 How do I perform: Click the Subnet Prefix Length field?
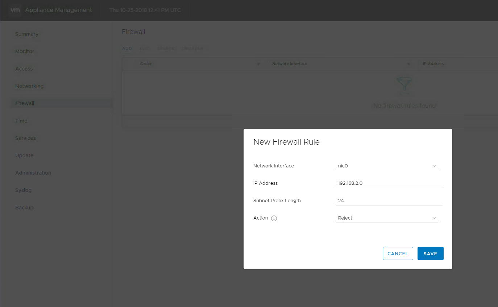[x=389, y=201]
